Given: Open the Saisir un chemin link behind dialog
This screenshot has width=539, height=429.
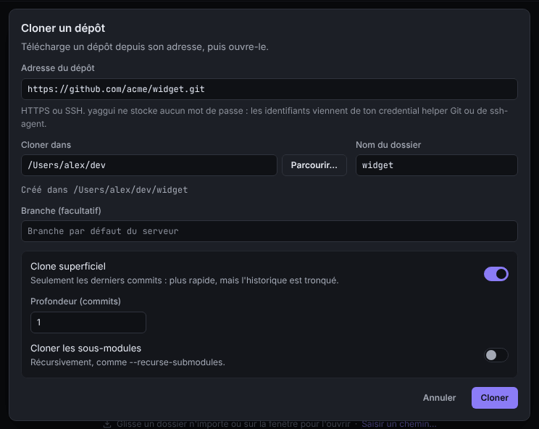Looking at the screenshot, I should click(398, 424).
